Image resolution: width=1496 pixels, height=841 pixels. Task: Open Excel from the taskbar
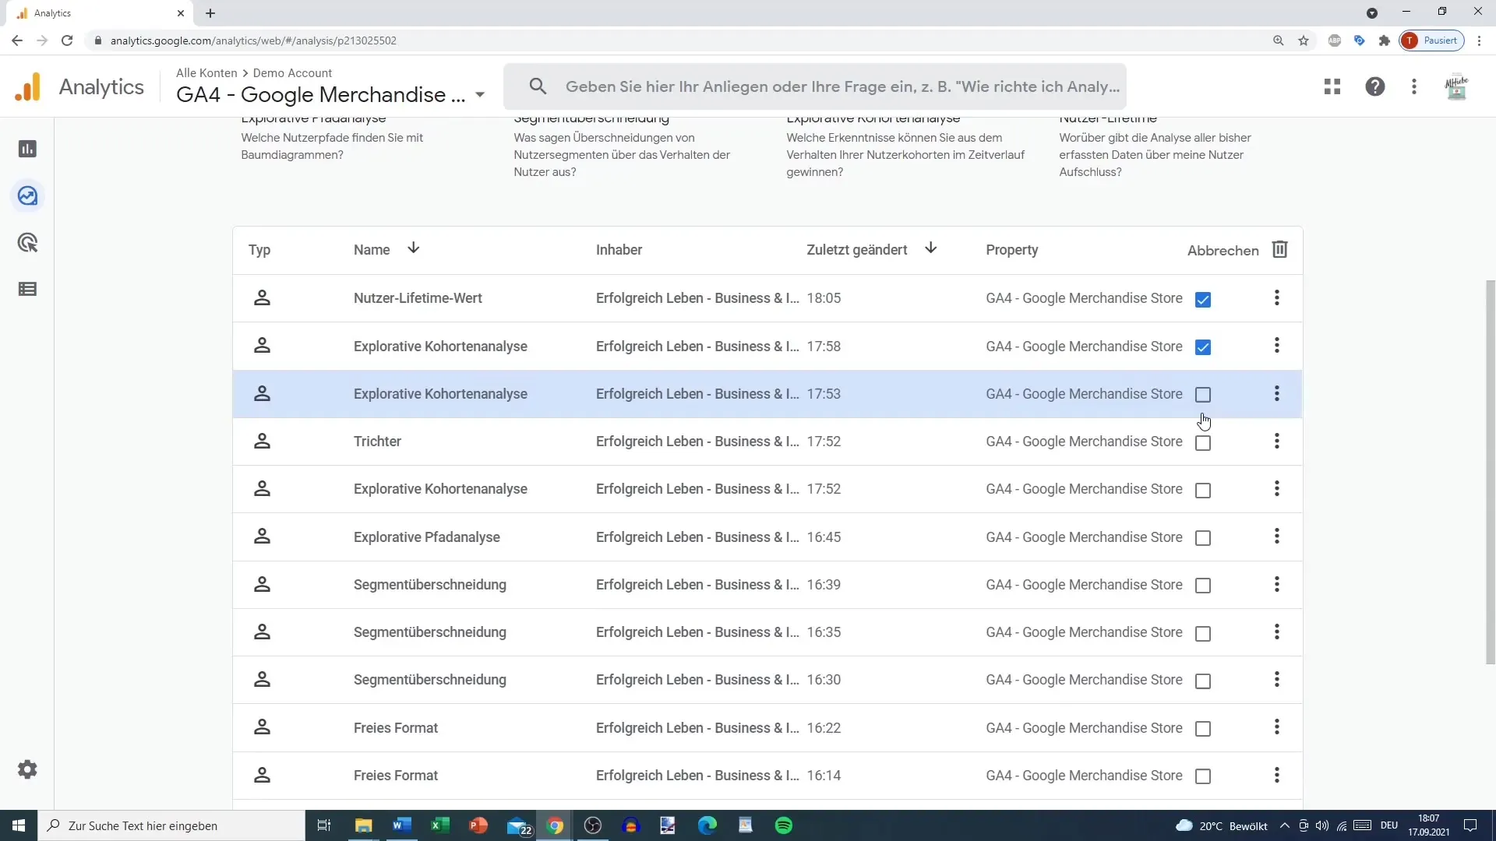click(440, 825)
